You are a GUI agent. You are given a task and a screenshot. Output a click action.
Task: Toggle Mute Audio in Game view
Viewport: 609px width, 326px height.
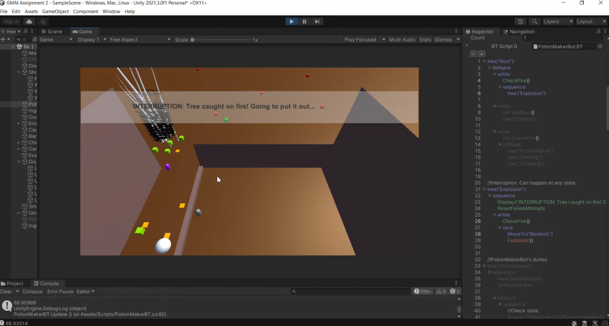[x=402, y=39]
